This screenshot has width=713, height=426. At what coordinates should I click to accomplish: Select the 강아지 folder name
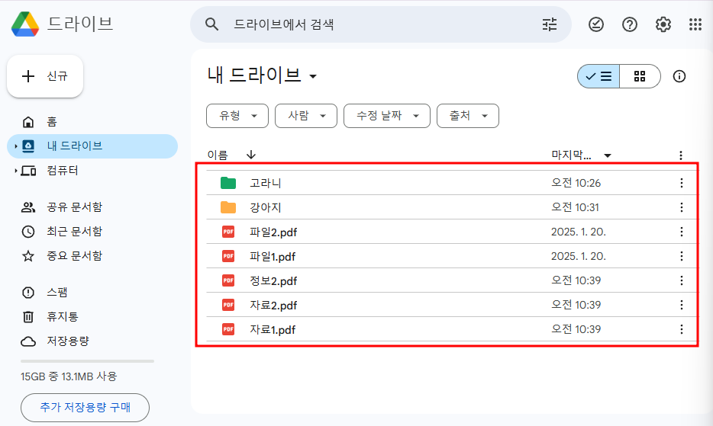[x=266, y=207]
